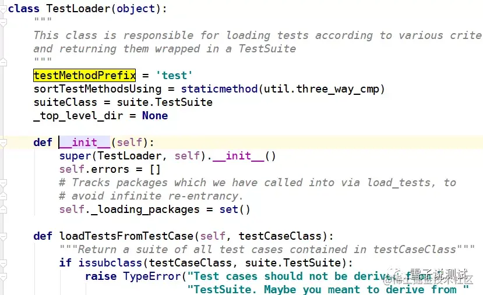Click errors in self.errors assignment
Image resolution: width=483 pixels, height=295 pixels.
point(110,169)
